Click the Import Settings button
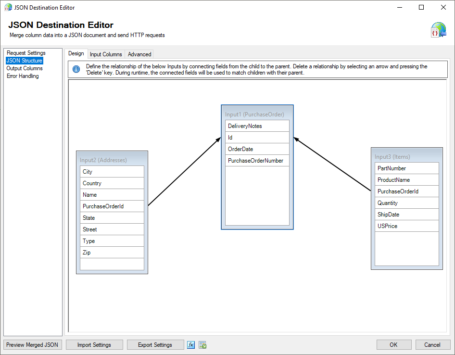The height and width of the screenshot is (355, 455). pyautogui.click(x=94, y=344)
